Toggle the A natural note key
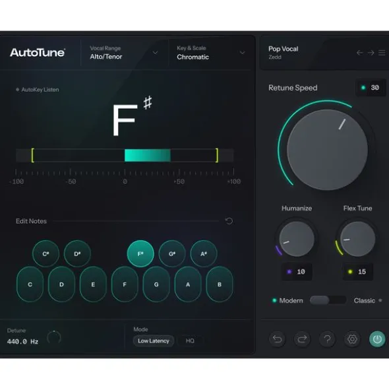This screenshot has height=390, width=389. coord(188,284)
